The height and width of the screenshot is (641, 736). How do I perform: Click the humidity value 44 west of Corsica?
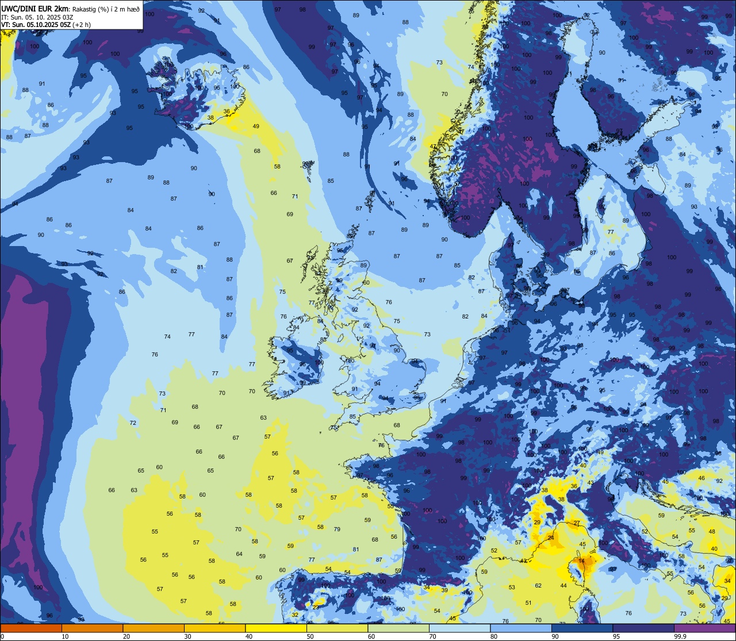(564, 586)
